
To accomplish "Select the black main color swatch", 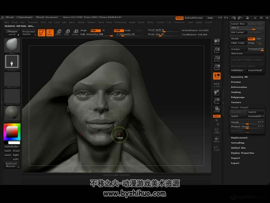I will click(6, 143).
